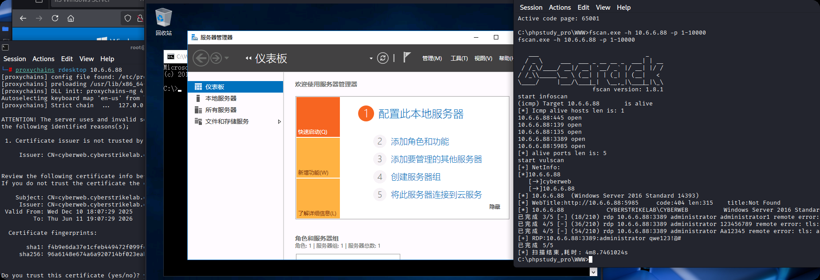Open the 工具(T) menu

tap(459, 58)
